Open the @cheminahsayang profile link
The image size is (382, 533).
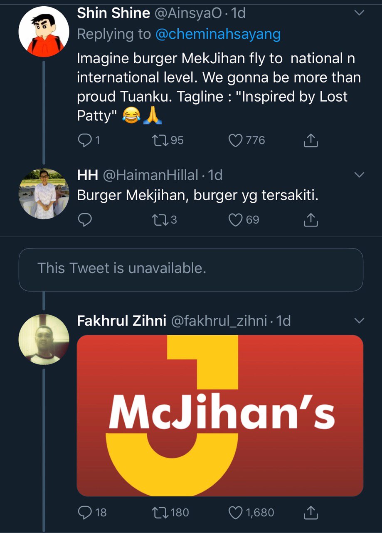tap(218, 34)
